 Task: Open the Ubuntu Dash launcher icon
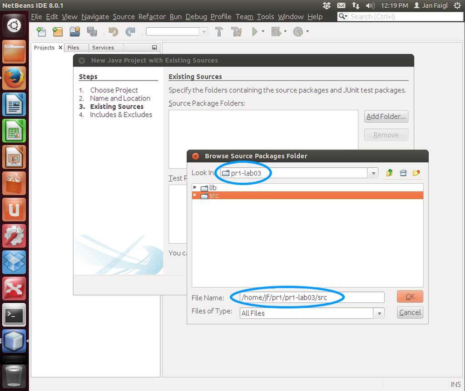[14, 25]
